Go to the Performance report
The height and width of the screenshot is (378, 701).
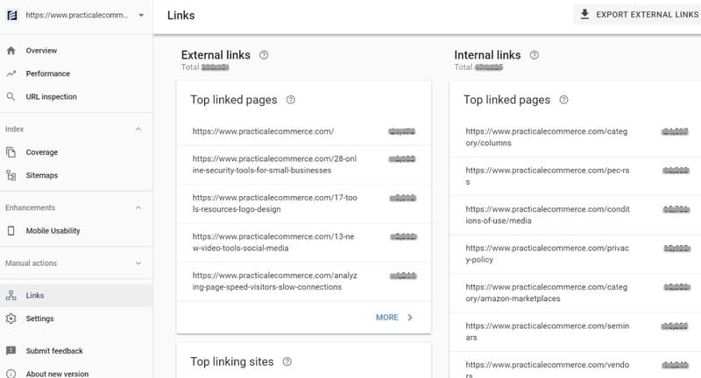pos(47,73)
